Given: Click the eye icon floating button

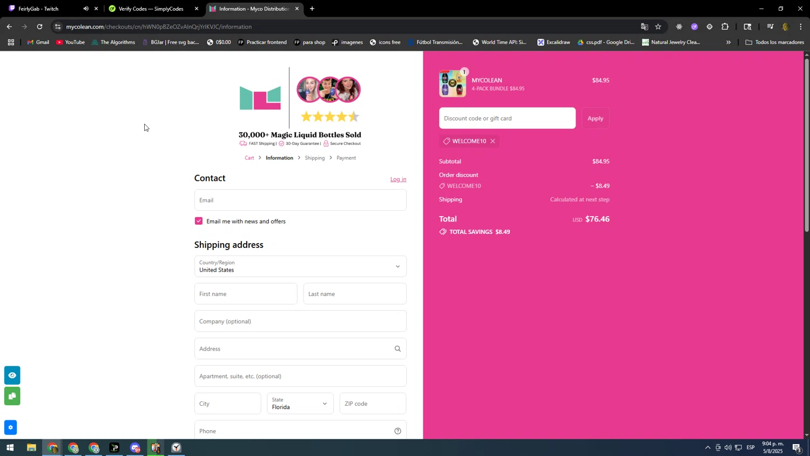Looking at the screenshot, I should coord(12,375).
